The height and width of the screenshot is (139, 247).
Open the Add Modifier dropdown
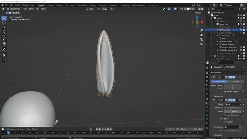click(x=228, y=73)
